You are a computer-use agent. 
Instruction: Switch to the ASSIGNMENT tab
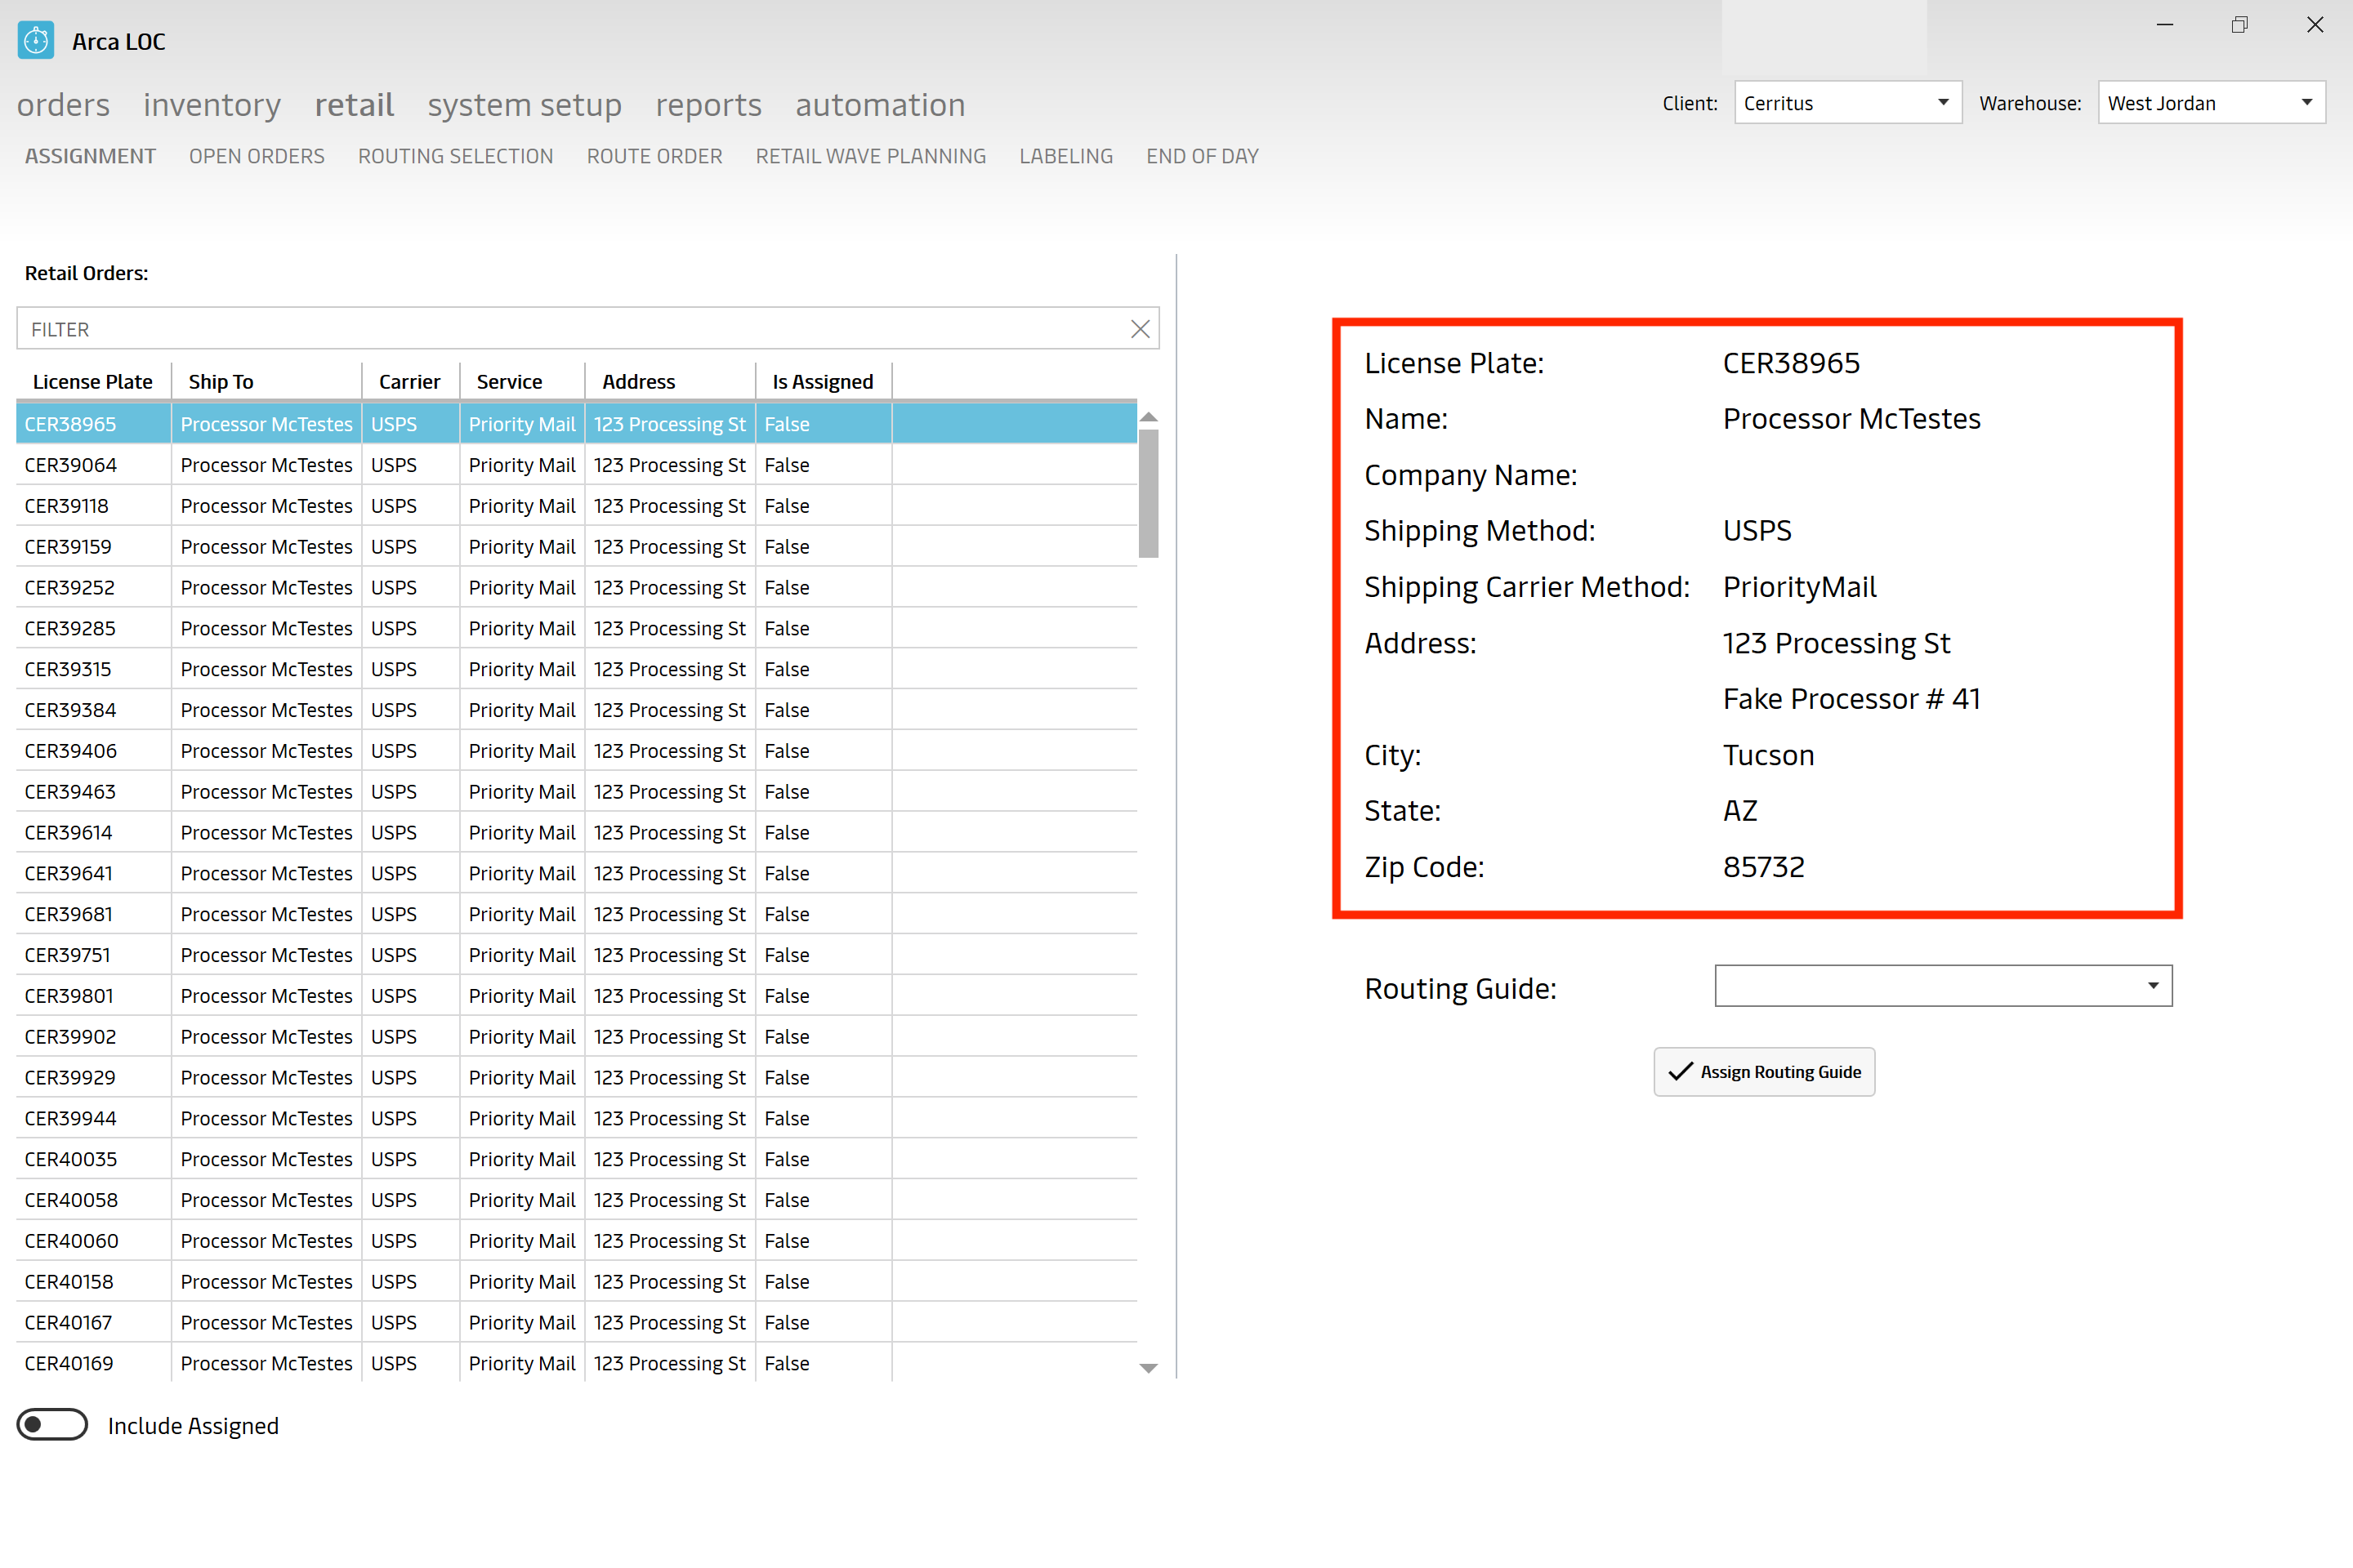(90, 156)
